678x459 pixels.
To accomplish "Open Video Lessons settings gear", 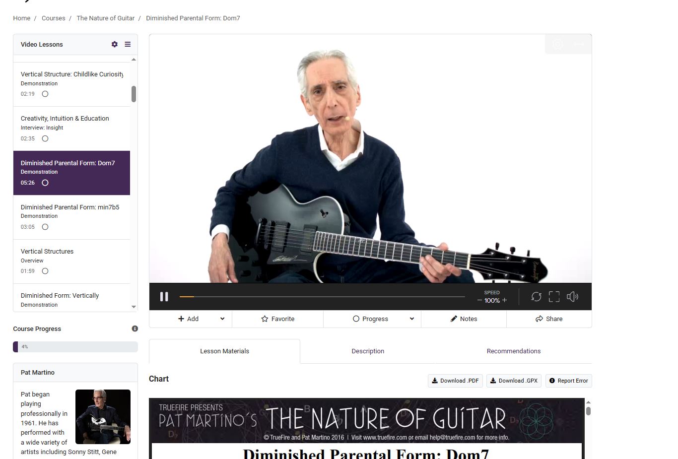I will point(115,44).
